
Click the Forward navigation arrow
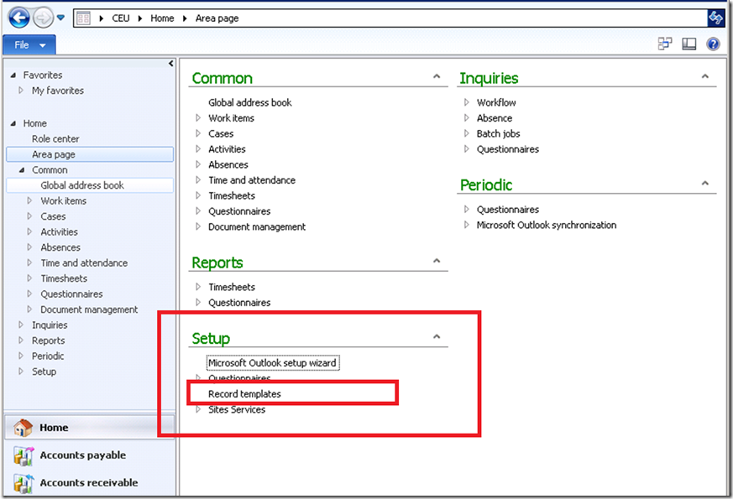point(43,18)
